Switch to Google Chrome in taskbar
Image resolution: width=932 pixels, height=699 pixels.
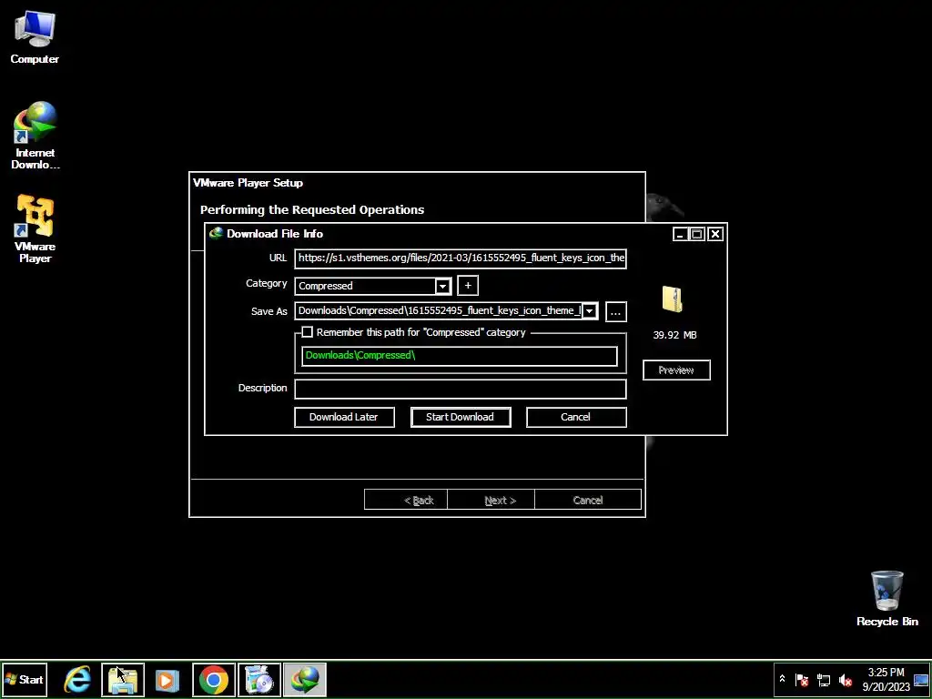(213, 679)
